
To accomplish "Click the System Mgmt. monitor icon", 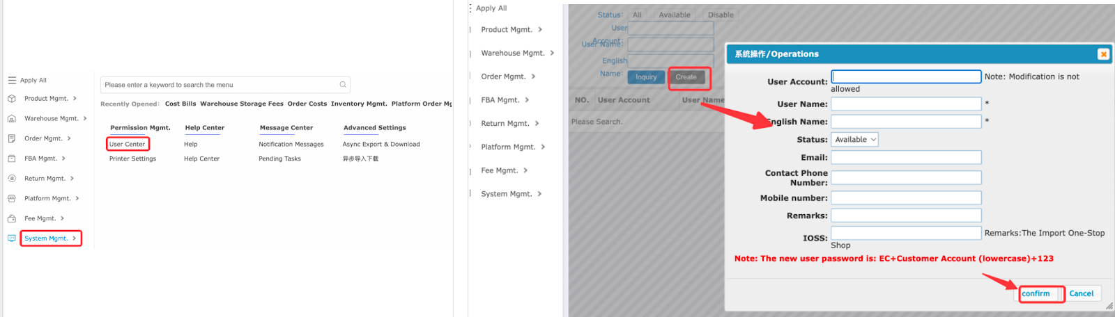I will (12, 238).
